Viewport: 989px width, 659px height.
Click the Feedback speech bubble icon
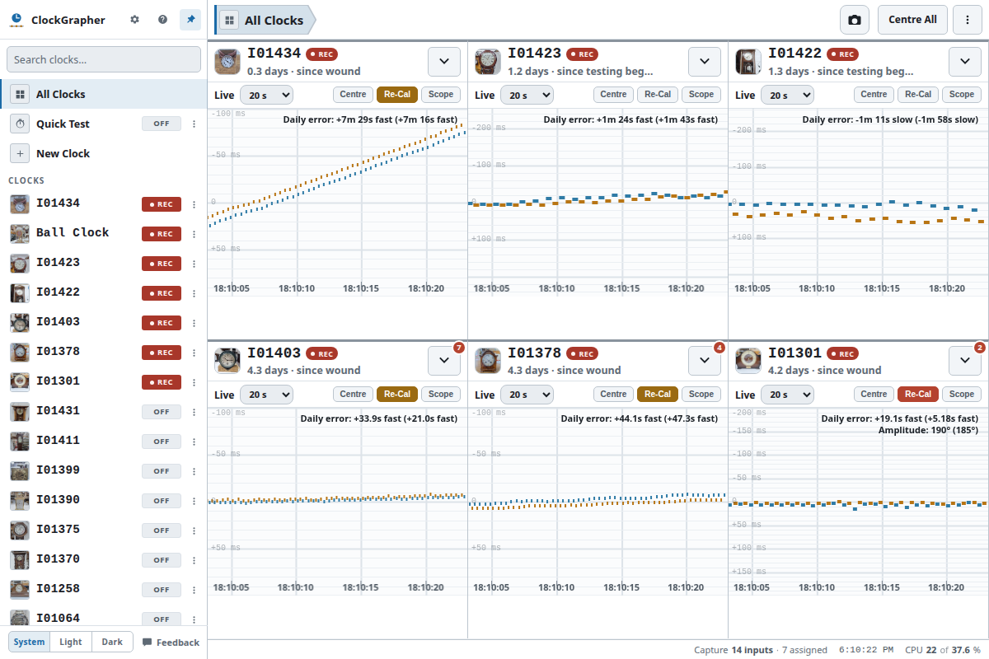coord(148,643)
